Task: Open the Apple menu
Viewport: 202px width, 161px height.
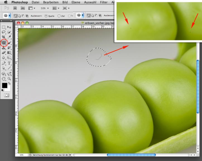Action: pyautogui.click(x=6, y=2)
